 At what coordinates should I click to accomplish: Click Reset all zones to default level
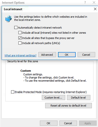pos(68,105)
